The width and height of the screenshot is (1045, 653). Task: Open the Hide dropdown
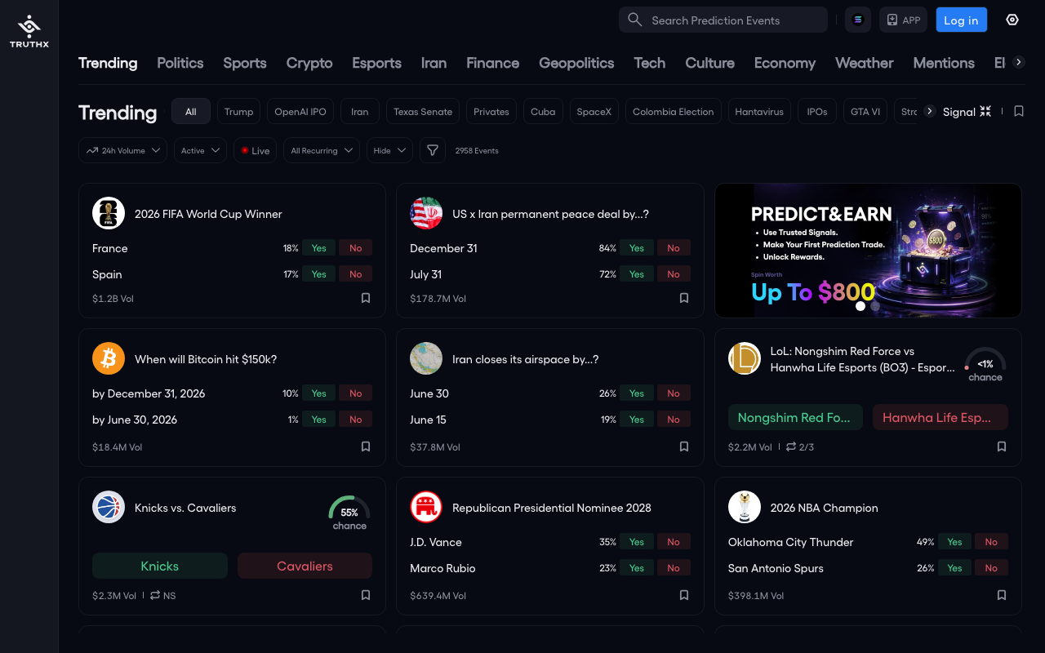tap(389, 150)
